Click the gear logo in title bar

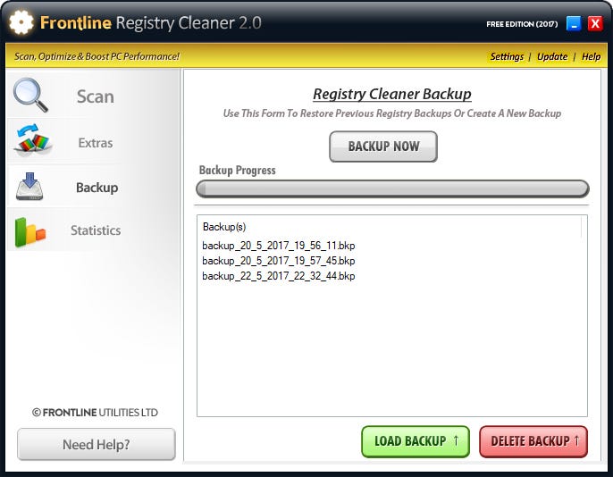(x=21, y=22)
